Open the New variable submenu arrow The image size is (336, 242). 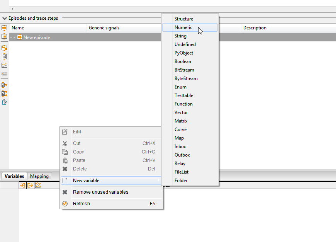158,180
